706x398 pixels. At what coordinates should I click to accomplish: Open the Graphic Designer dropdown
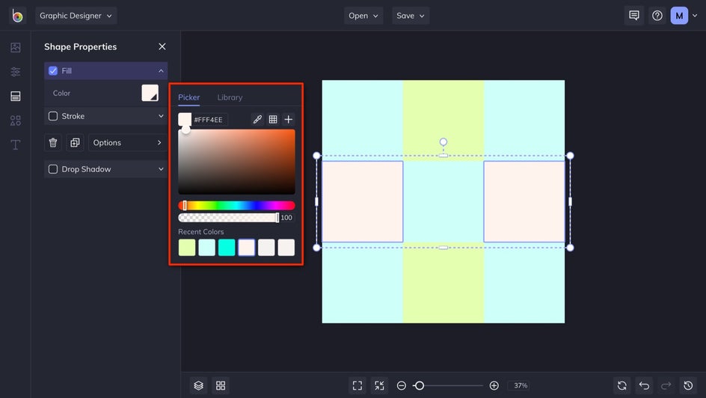pos(76,16)
